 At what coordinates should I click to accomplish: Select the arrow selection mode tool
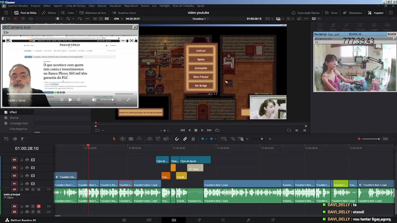pyautogui.click(x=114, y=139)
